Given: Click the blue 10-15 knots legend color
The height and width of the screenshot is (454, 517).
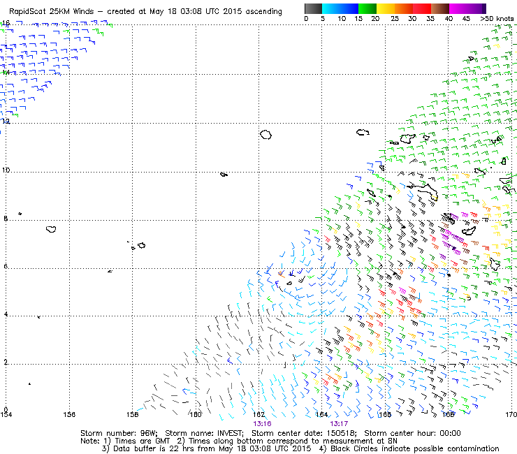Looking at the screenshot, I should click(349, 8).
